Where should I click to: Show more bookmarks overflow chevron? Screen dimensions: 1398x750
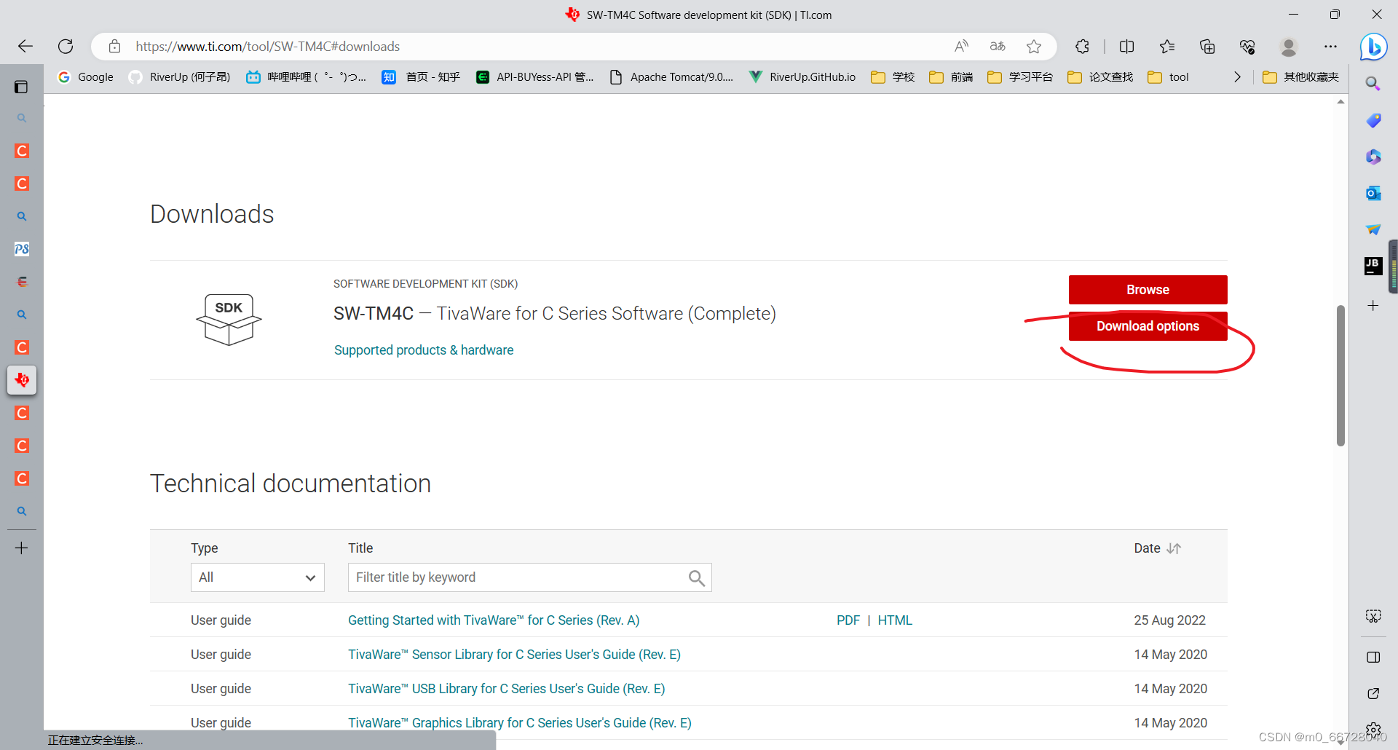[1237, 77]
